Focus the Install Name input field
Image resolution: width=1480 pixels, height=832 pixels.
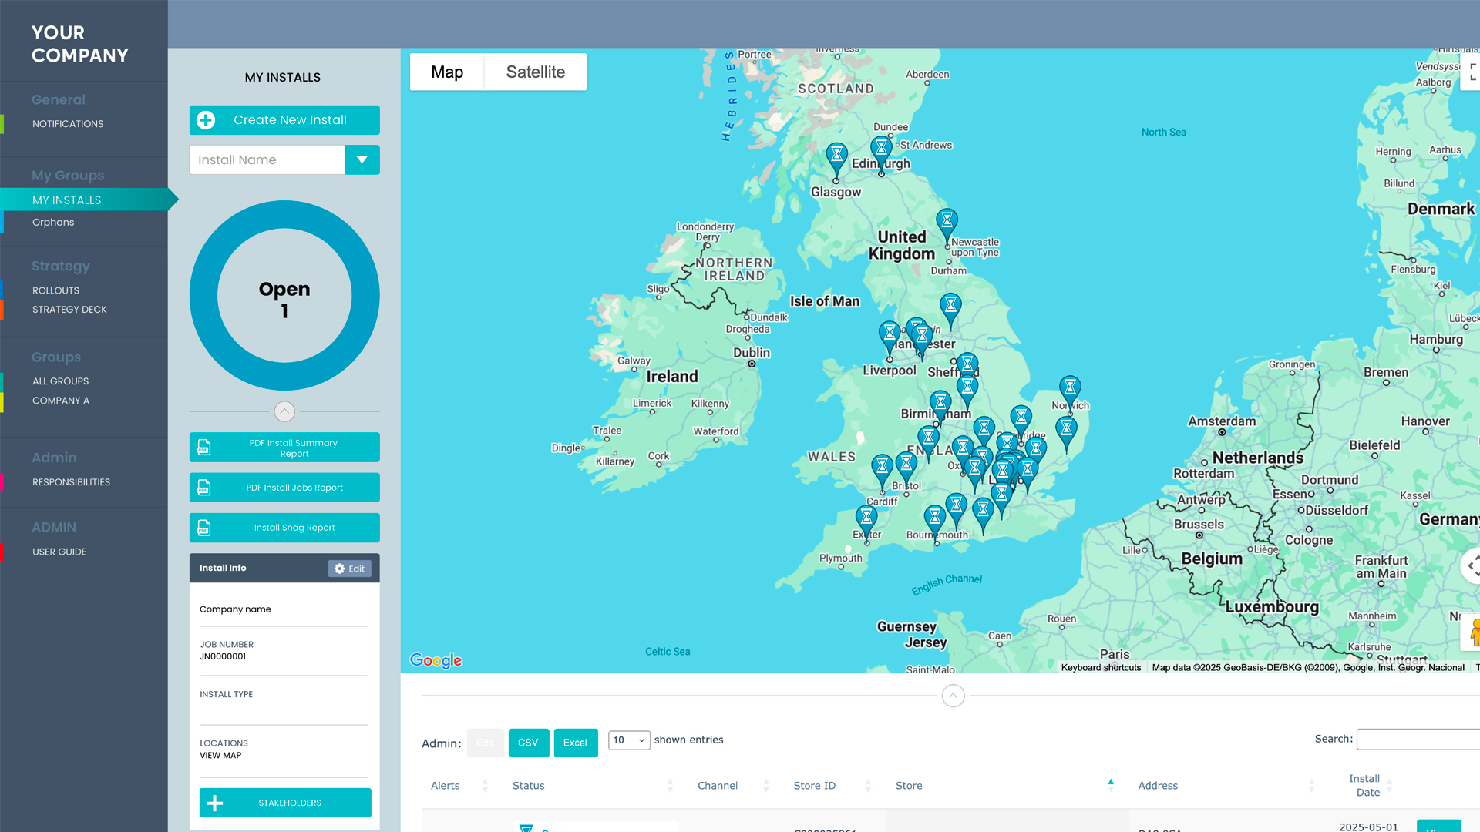267,159
